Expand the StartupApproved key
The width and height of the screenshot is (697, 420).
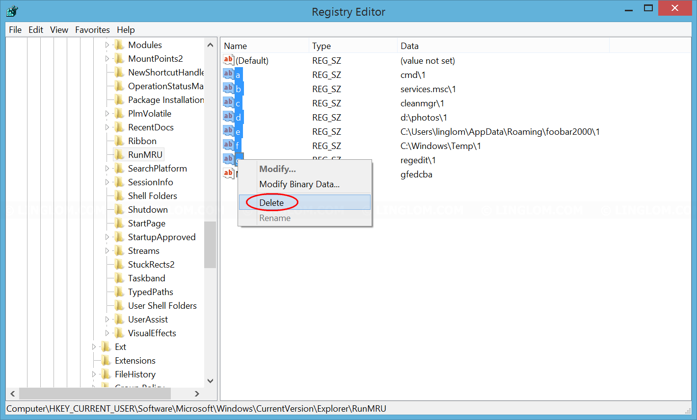click(107, 237)
